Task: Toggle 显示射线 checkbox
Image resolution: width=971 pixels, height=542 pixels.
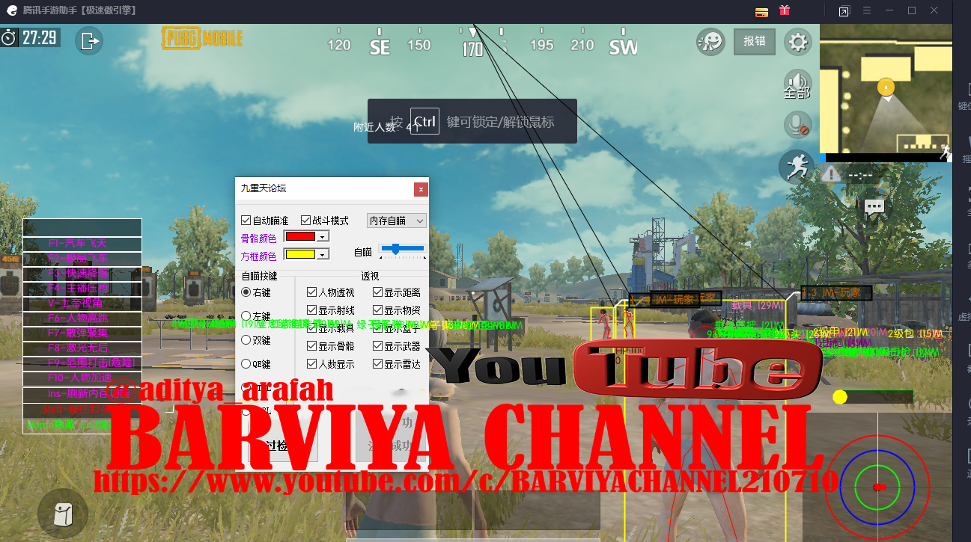Action: (x=312, y=310)
